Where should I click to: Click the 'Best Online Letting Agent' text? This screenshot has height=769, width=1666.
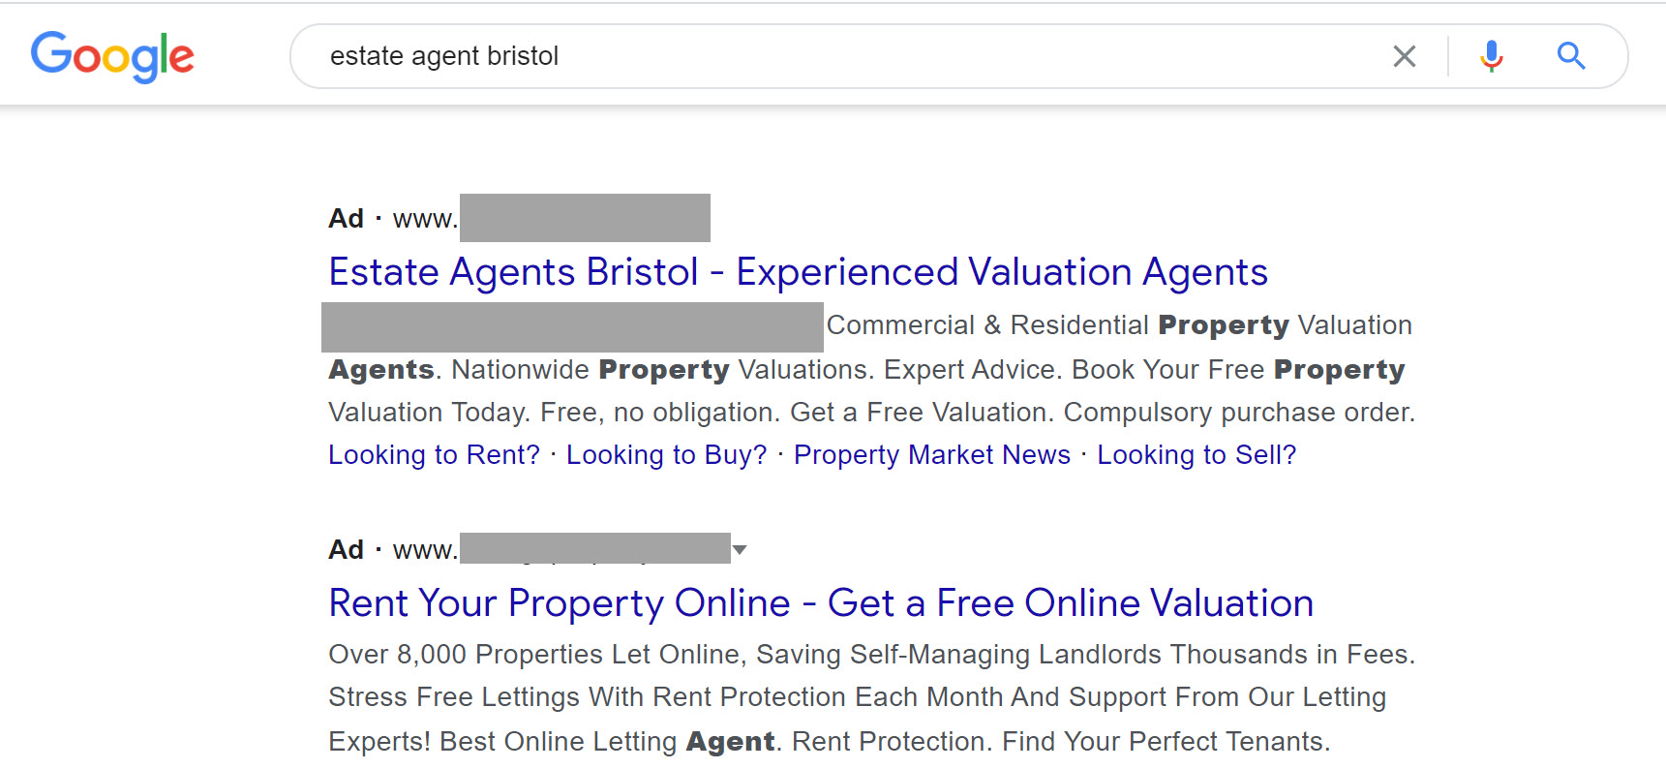click(607, 742)
